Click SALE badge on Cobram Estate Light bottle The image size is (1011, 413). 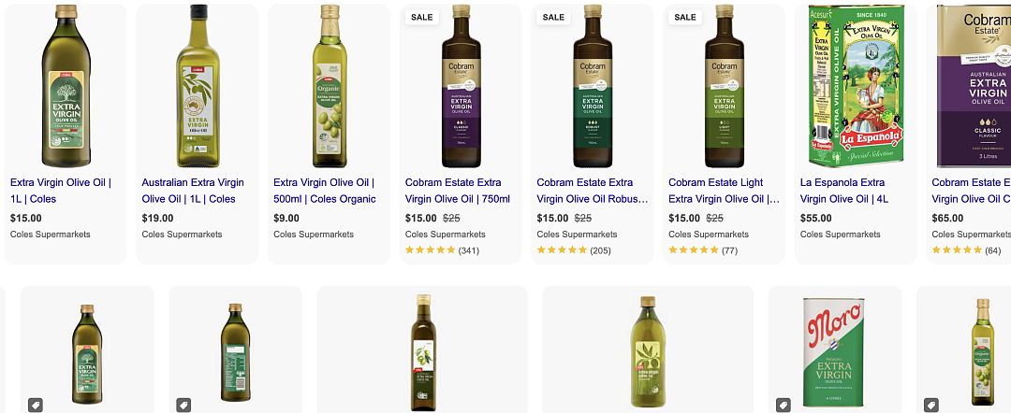(x=684, y=18)
